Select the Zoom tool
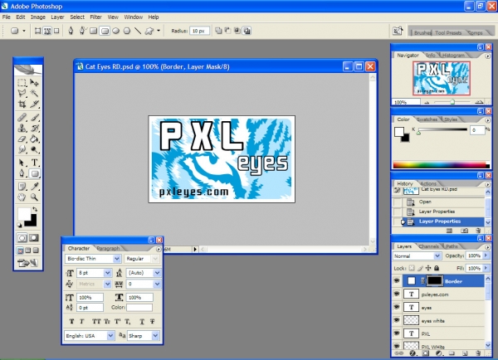 (x=34, y=197)
